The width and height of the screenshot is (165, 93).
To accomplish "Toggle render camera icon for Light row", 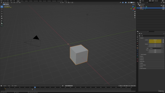I will tap(164, 9).
